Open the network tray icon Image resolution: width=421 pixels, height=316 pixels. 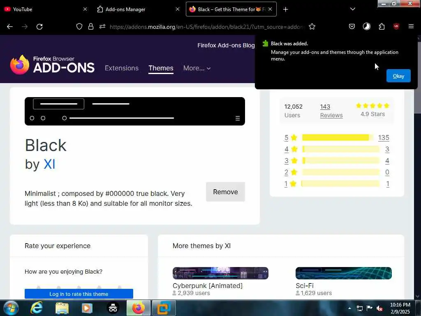coord(359,308)
